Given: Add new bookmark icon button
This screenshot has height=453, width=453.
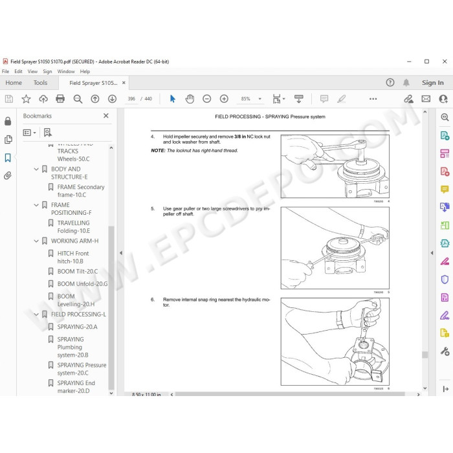Looking at the screenshot, I should (x=48, y=133).
